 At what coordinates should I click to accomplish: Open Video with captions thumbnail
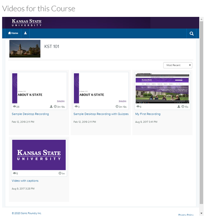tap(39, 155)
